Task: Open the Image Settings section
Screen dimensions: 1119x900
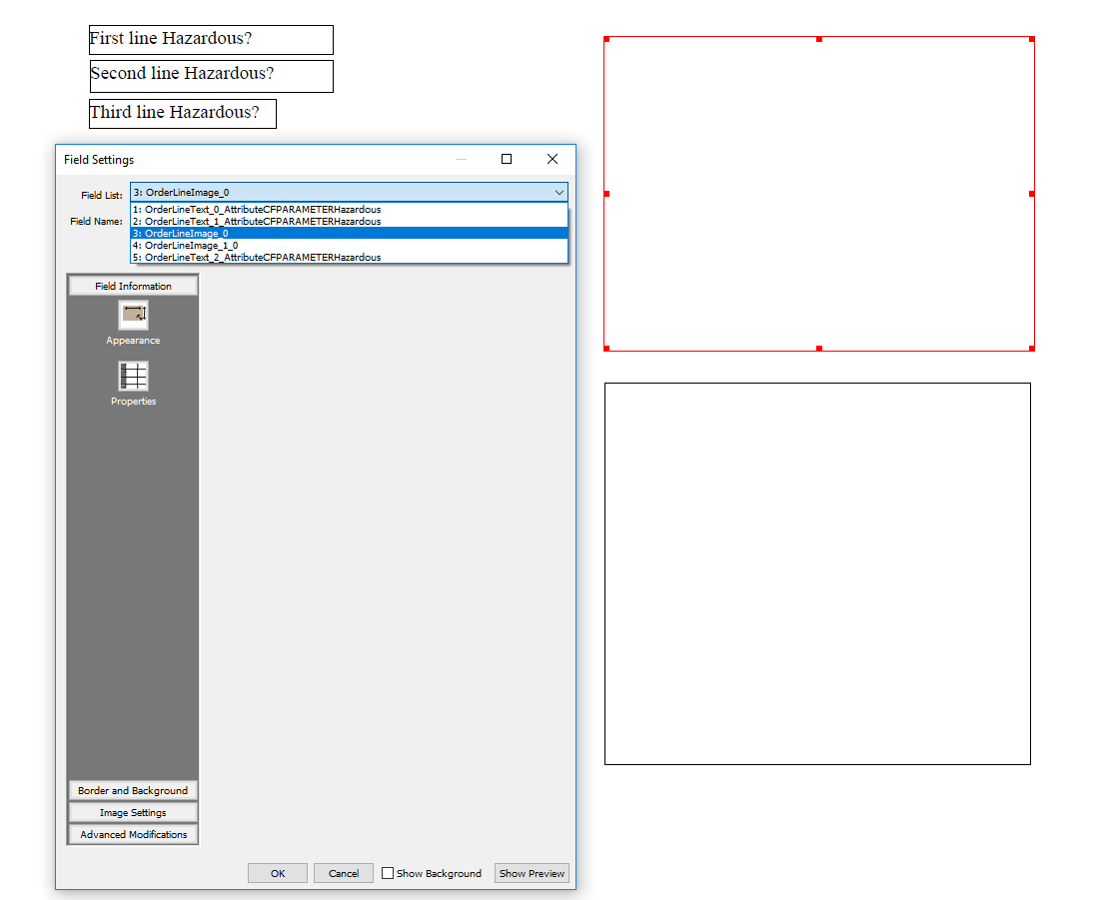Action: [133, 812]
